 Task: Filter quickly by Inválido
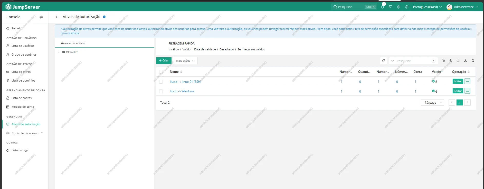174,49
